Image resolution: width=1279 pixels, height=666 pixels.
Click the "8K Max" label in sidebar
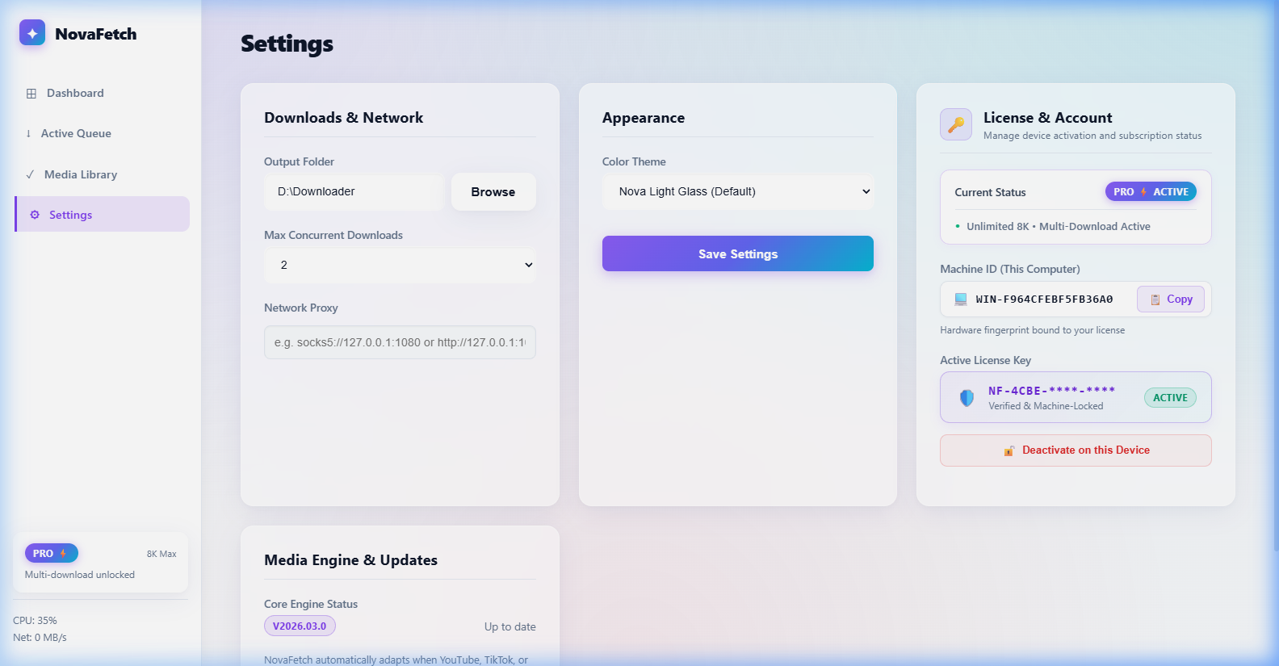pyautogui.click(x=161, y=554)
